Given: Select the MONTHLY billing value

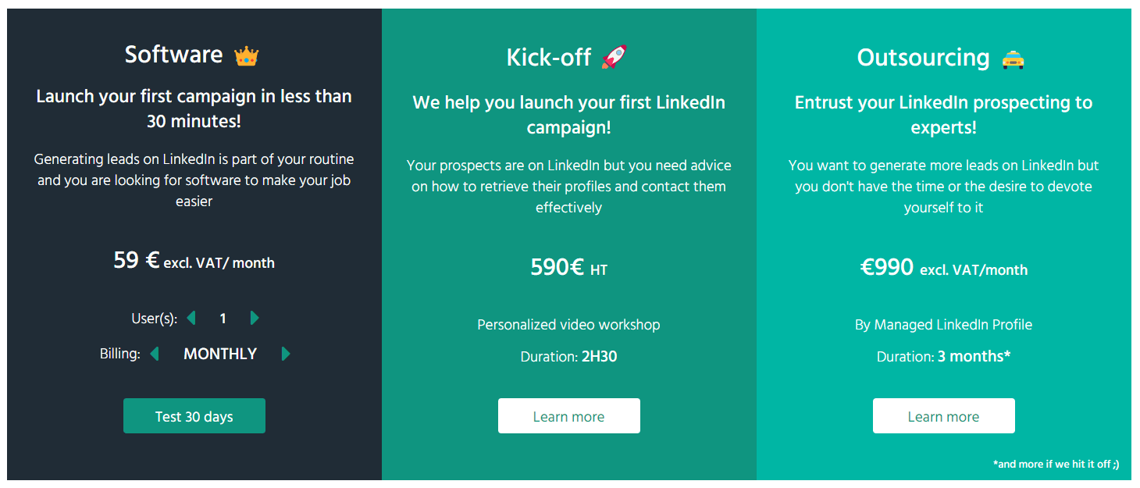Looking at the screenshot, I should [220, 354].
